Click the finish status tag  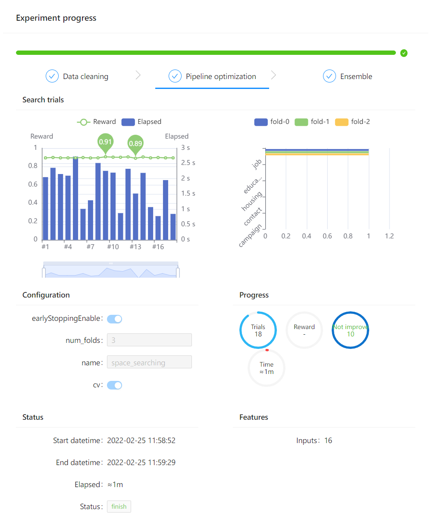pos(119,507)
